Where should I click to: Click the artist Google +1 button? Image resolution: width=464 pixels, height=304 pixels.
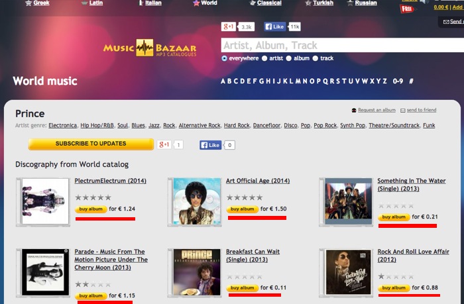[x=164, y=144]
